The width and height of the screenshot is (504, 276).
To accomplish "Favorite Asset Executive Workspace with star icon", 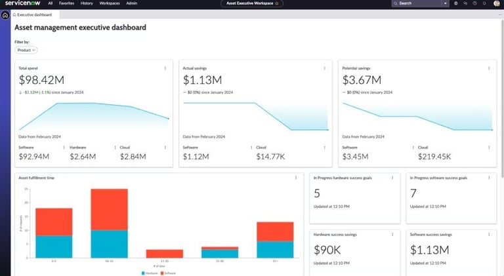I will tap(277, 3).
